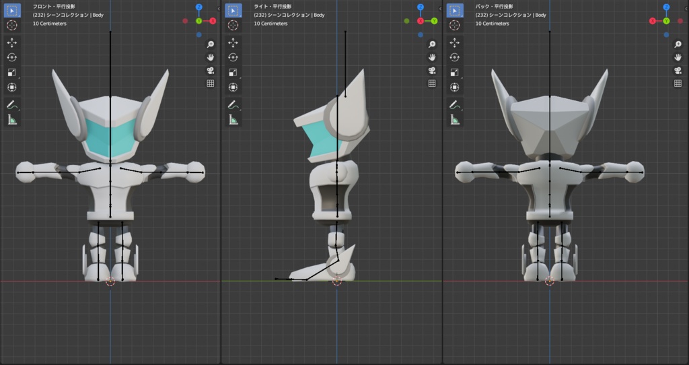Click the negative Y green dot in Right gizmo
Screen dimensions: 689x365
[x=407, y=21]
